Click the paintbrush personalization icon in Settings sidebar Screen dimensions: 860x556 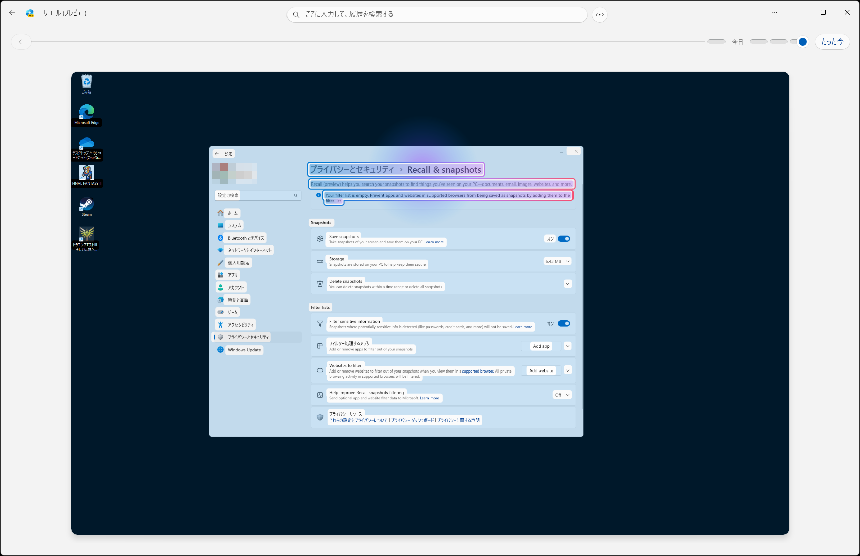(220, 263)
